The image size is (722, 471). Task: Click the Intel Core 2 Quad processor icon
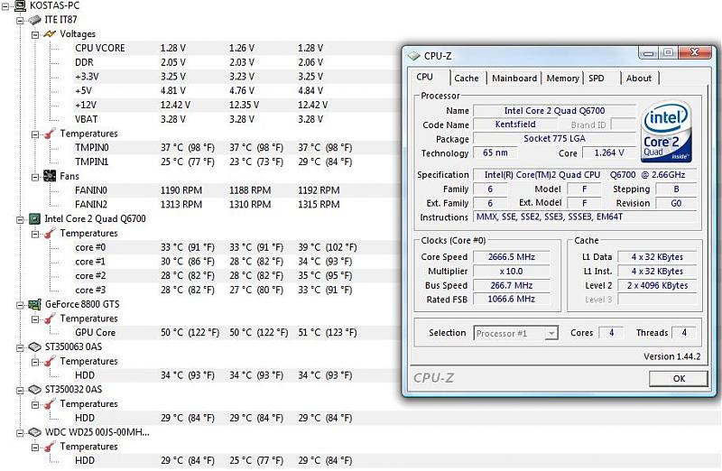click(x=34, y=218)
